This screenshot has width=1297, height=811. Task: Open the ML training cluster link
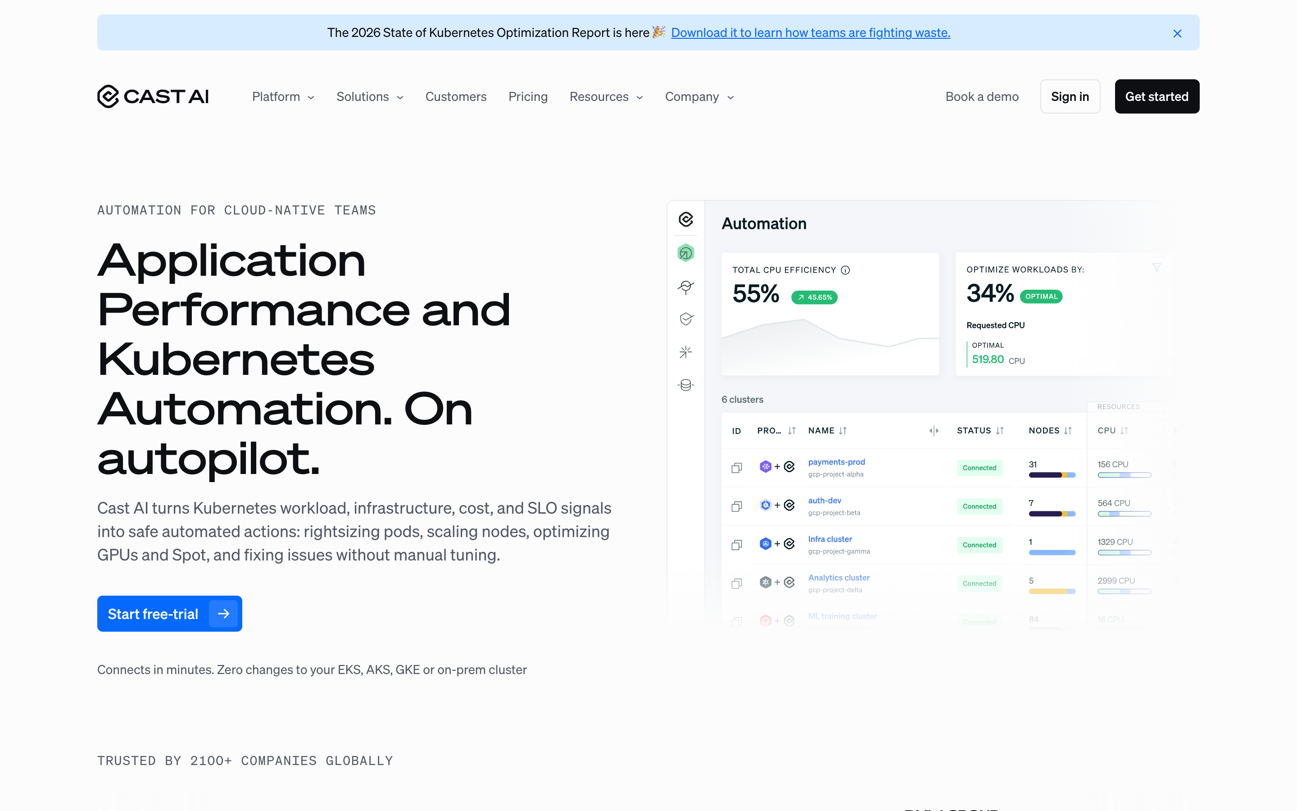click(x=843, y=616)
